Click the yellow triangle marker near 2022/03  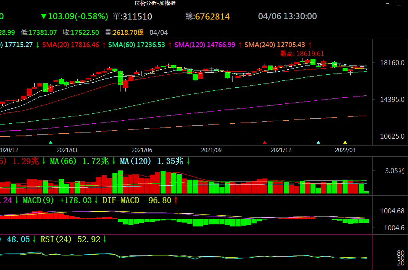point(345,142)
